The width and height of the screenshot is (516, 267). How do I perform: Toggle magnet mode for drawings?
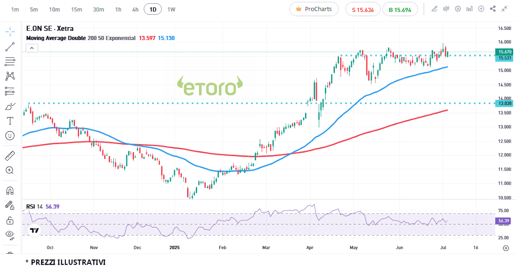10,190
